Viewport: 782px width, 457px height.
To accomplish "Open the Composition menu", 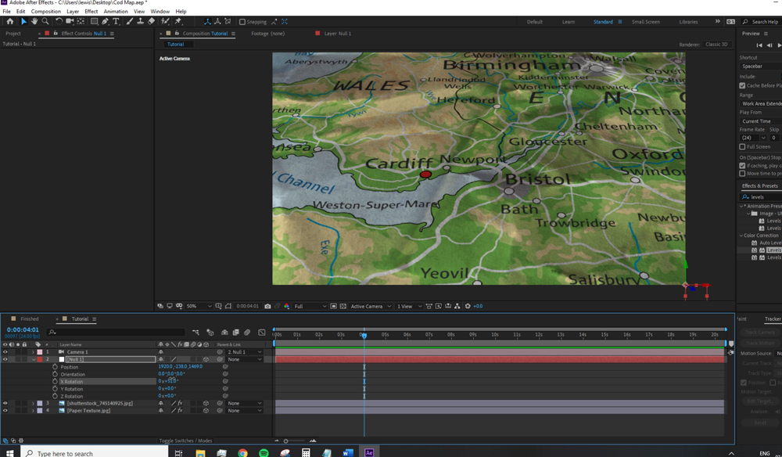I will pos(46,11).
